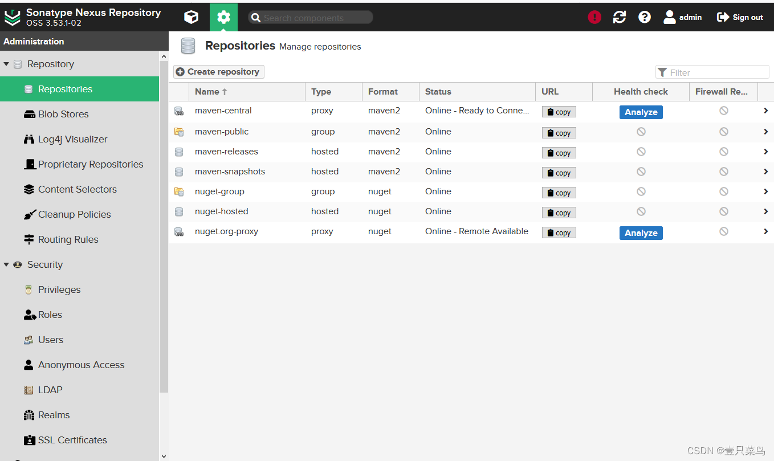This screenshot has width=774, height=461.
Task: Sort by the Name column header
Action: tap(247, 92)
